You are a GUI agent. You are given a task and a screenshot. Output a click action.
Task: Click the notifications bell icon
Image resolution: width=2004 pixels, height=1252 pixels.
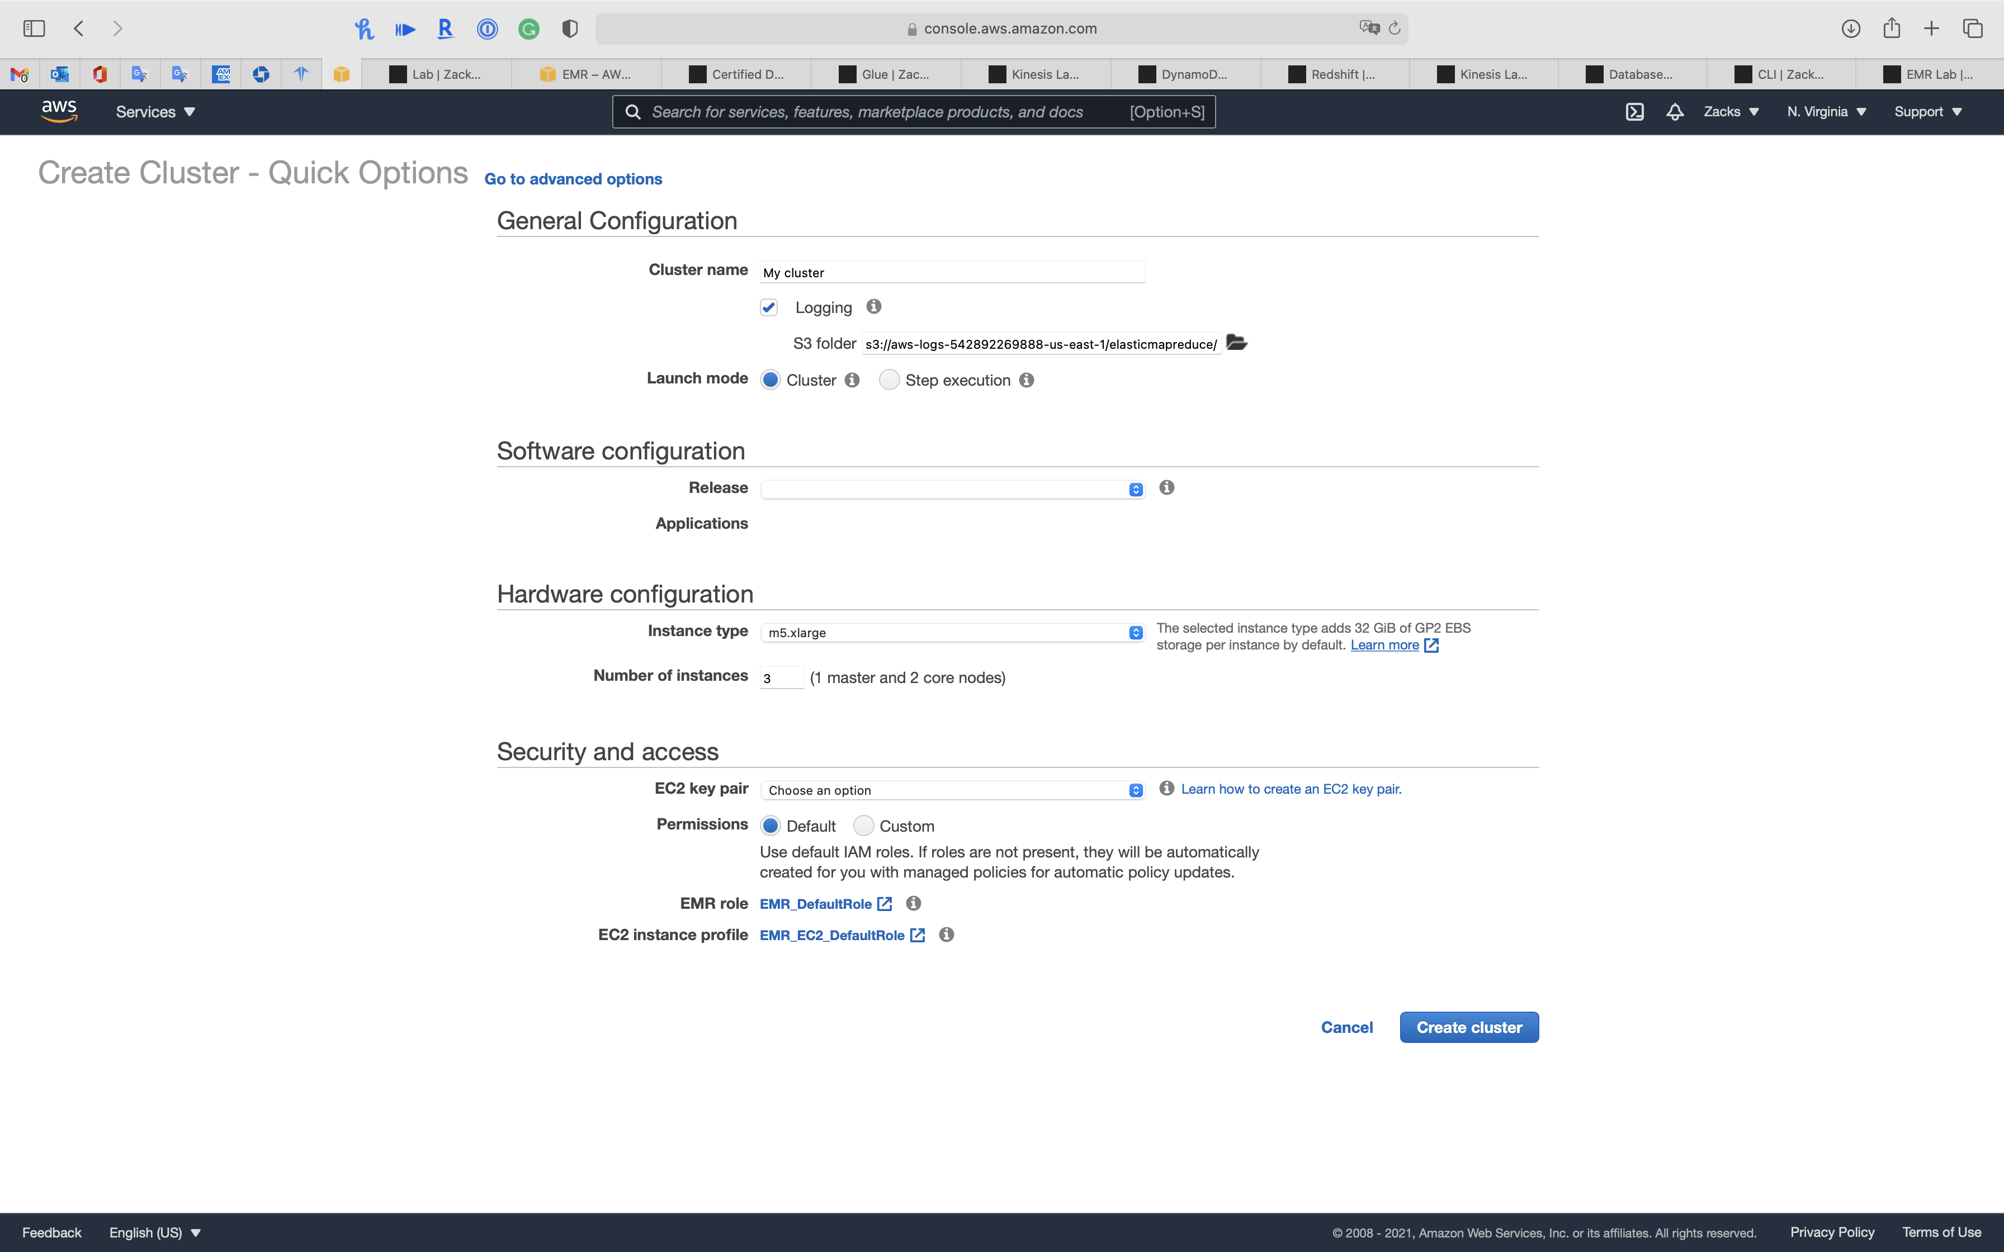1675,112
